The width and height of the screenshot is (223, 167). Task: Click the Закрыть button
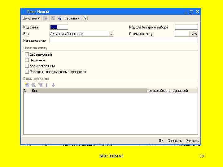point(192,141)
